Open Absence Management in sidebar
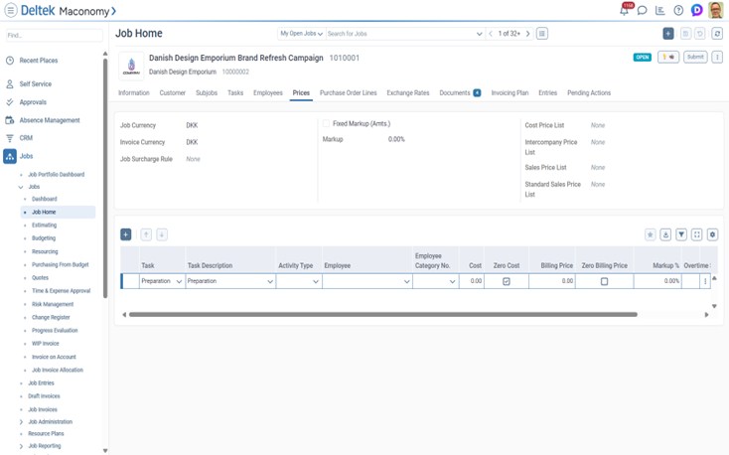Viewport: 729px width, 455px height. point(50,120)
